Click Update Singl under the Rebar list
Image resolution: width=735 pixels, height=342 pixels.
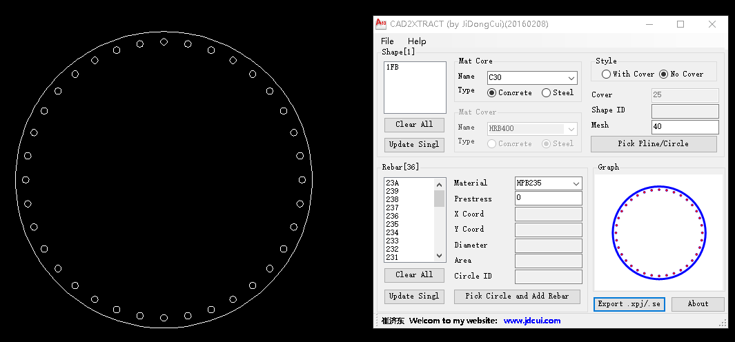[x=414, y=296]
